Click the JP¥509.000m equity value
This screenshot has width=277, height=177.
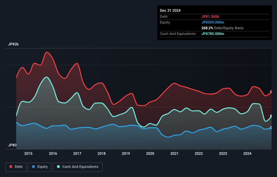pyautogui.click(x=213, y=22)
